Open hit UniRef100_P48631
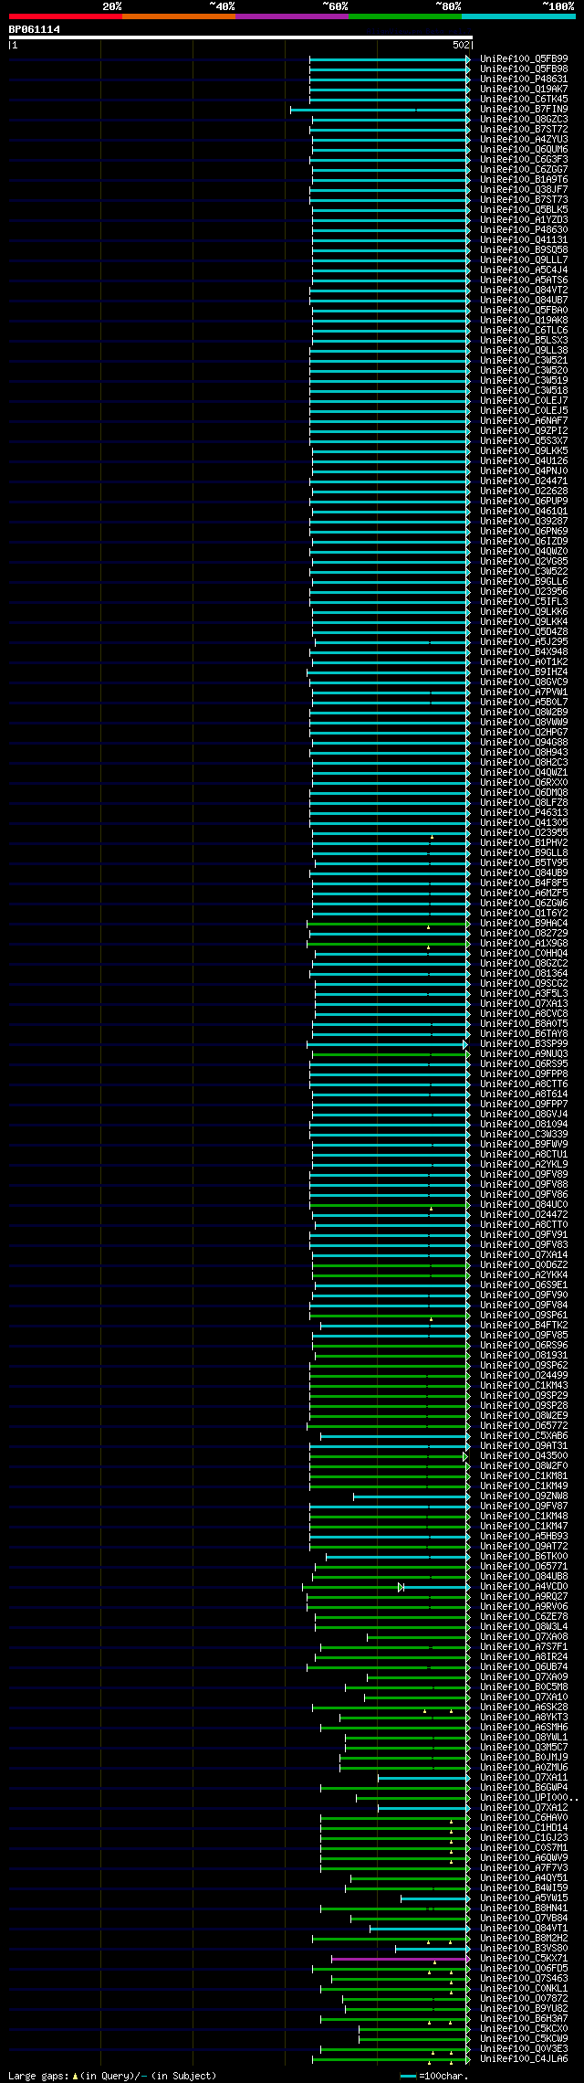Image resolution: width=584 pixels, height=2083 pixels. click(x=524, y=79)
